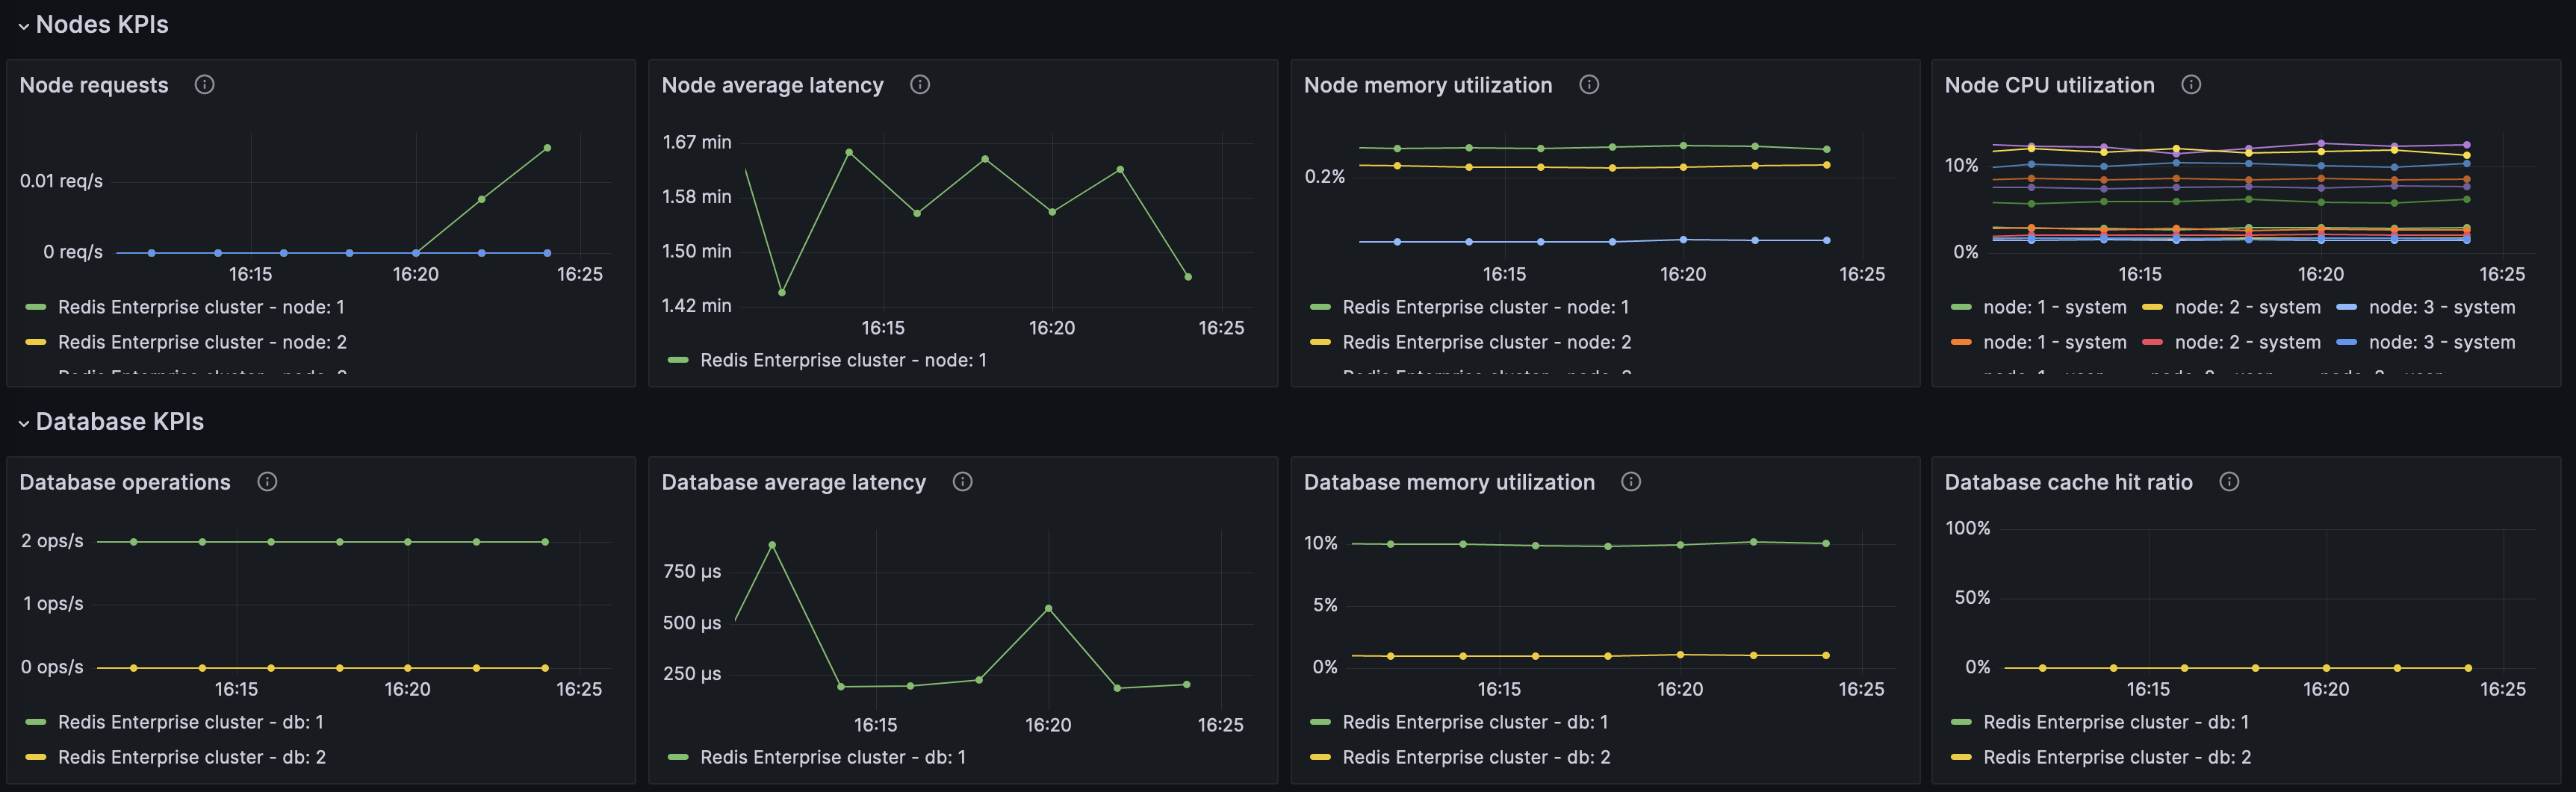This screenshot has width=2576, height=792.
Task: Open the Database average latency panel menu
Action: (793, 481)
